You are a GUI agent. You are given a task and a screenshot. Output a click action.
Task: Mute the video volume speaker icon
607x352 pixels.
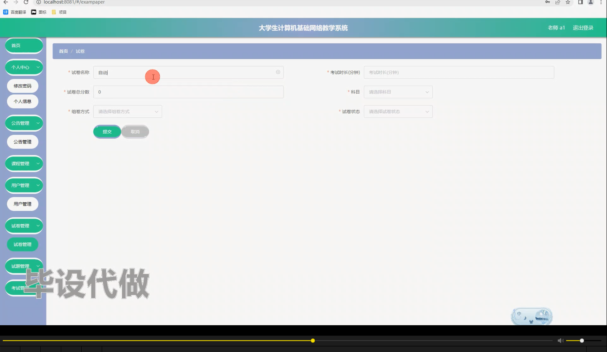(x=560, y=340)
